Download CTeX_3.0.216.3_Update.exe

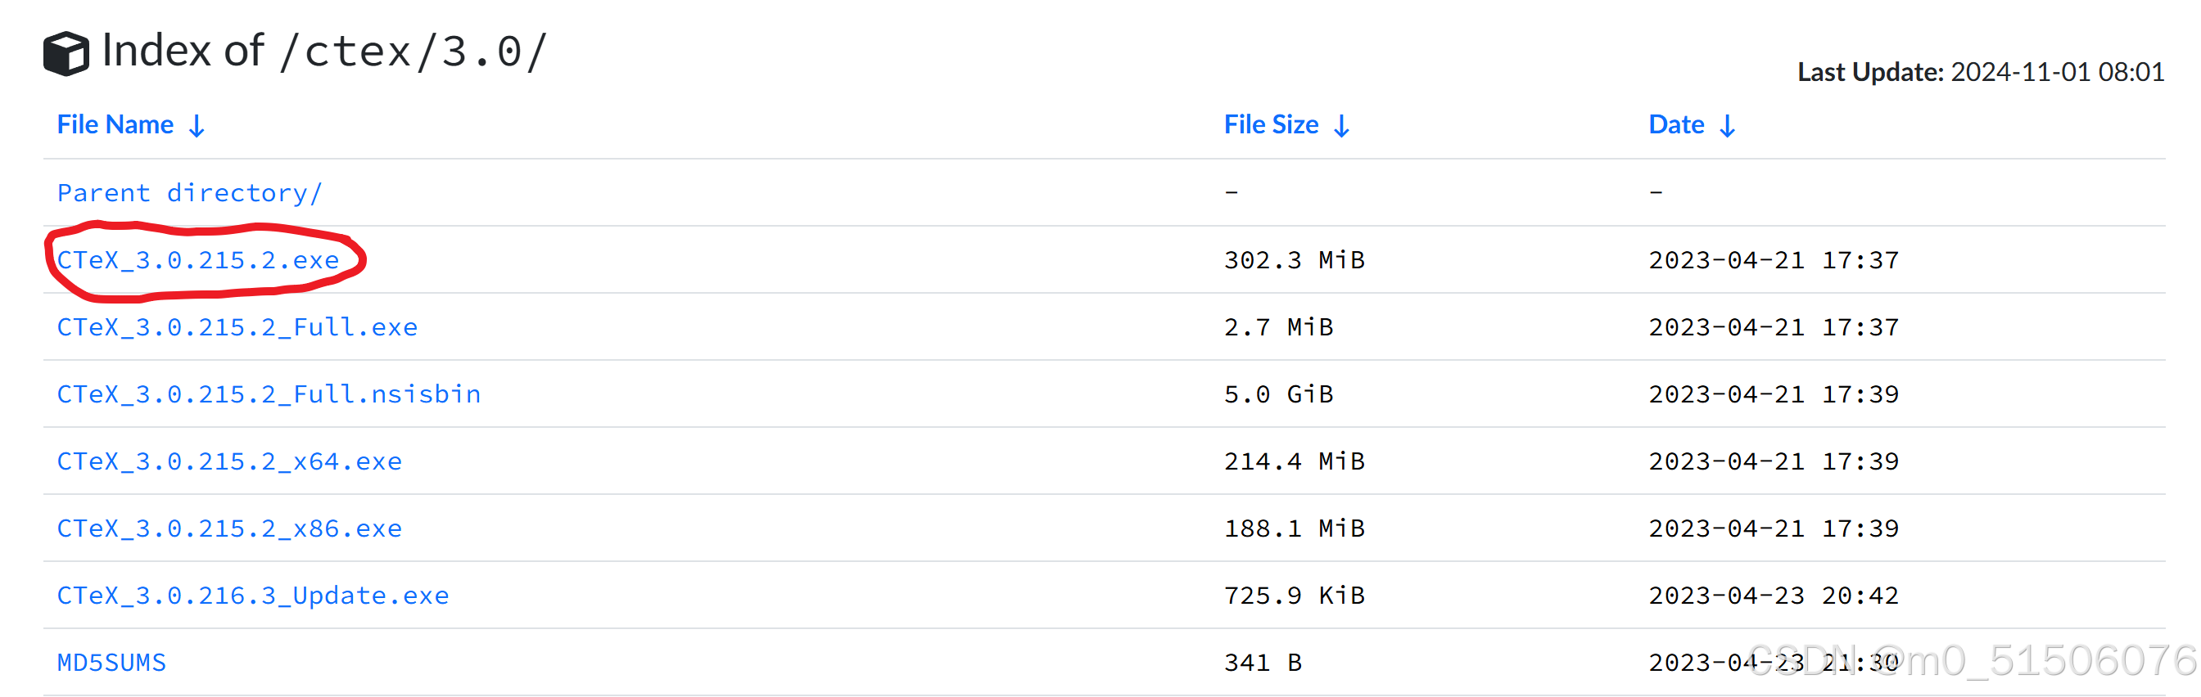253,596
